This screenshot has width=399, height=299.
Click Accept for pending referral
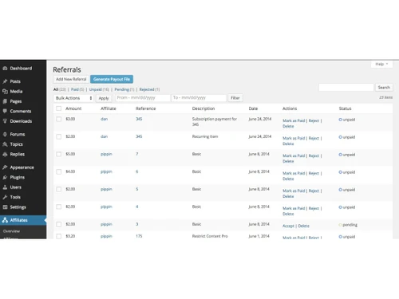pos(288,226)
